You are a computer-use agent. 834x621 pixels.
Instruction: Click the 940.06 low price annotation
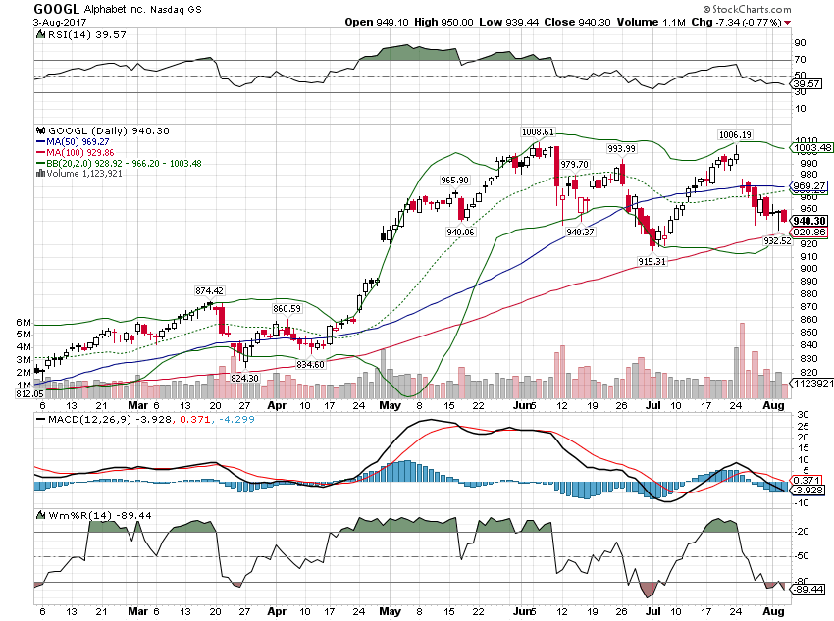[x=460, y=233]
